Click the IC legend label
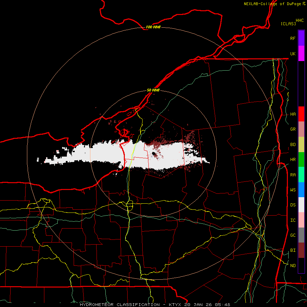The image size is (307, 307). coord(293,220)
